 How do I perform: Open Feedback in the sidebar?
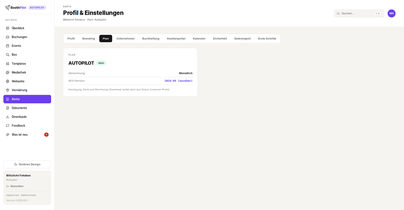pos(27,126)
